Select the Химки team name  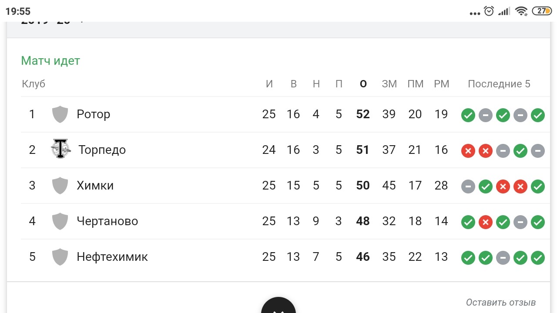pos(95,186)
